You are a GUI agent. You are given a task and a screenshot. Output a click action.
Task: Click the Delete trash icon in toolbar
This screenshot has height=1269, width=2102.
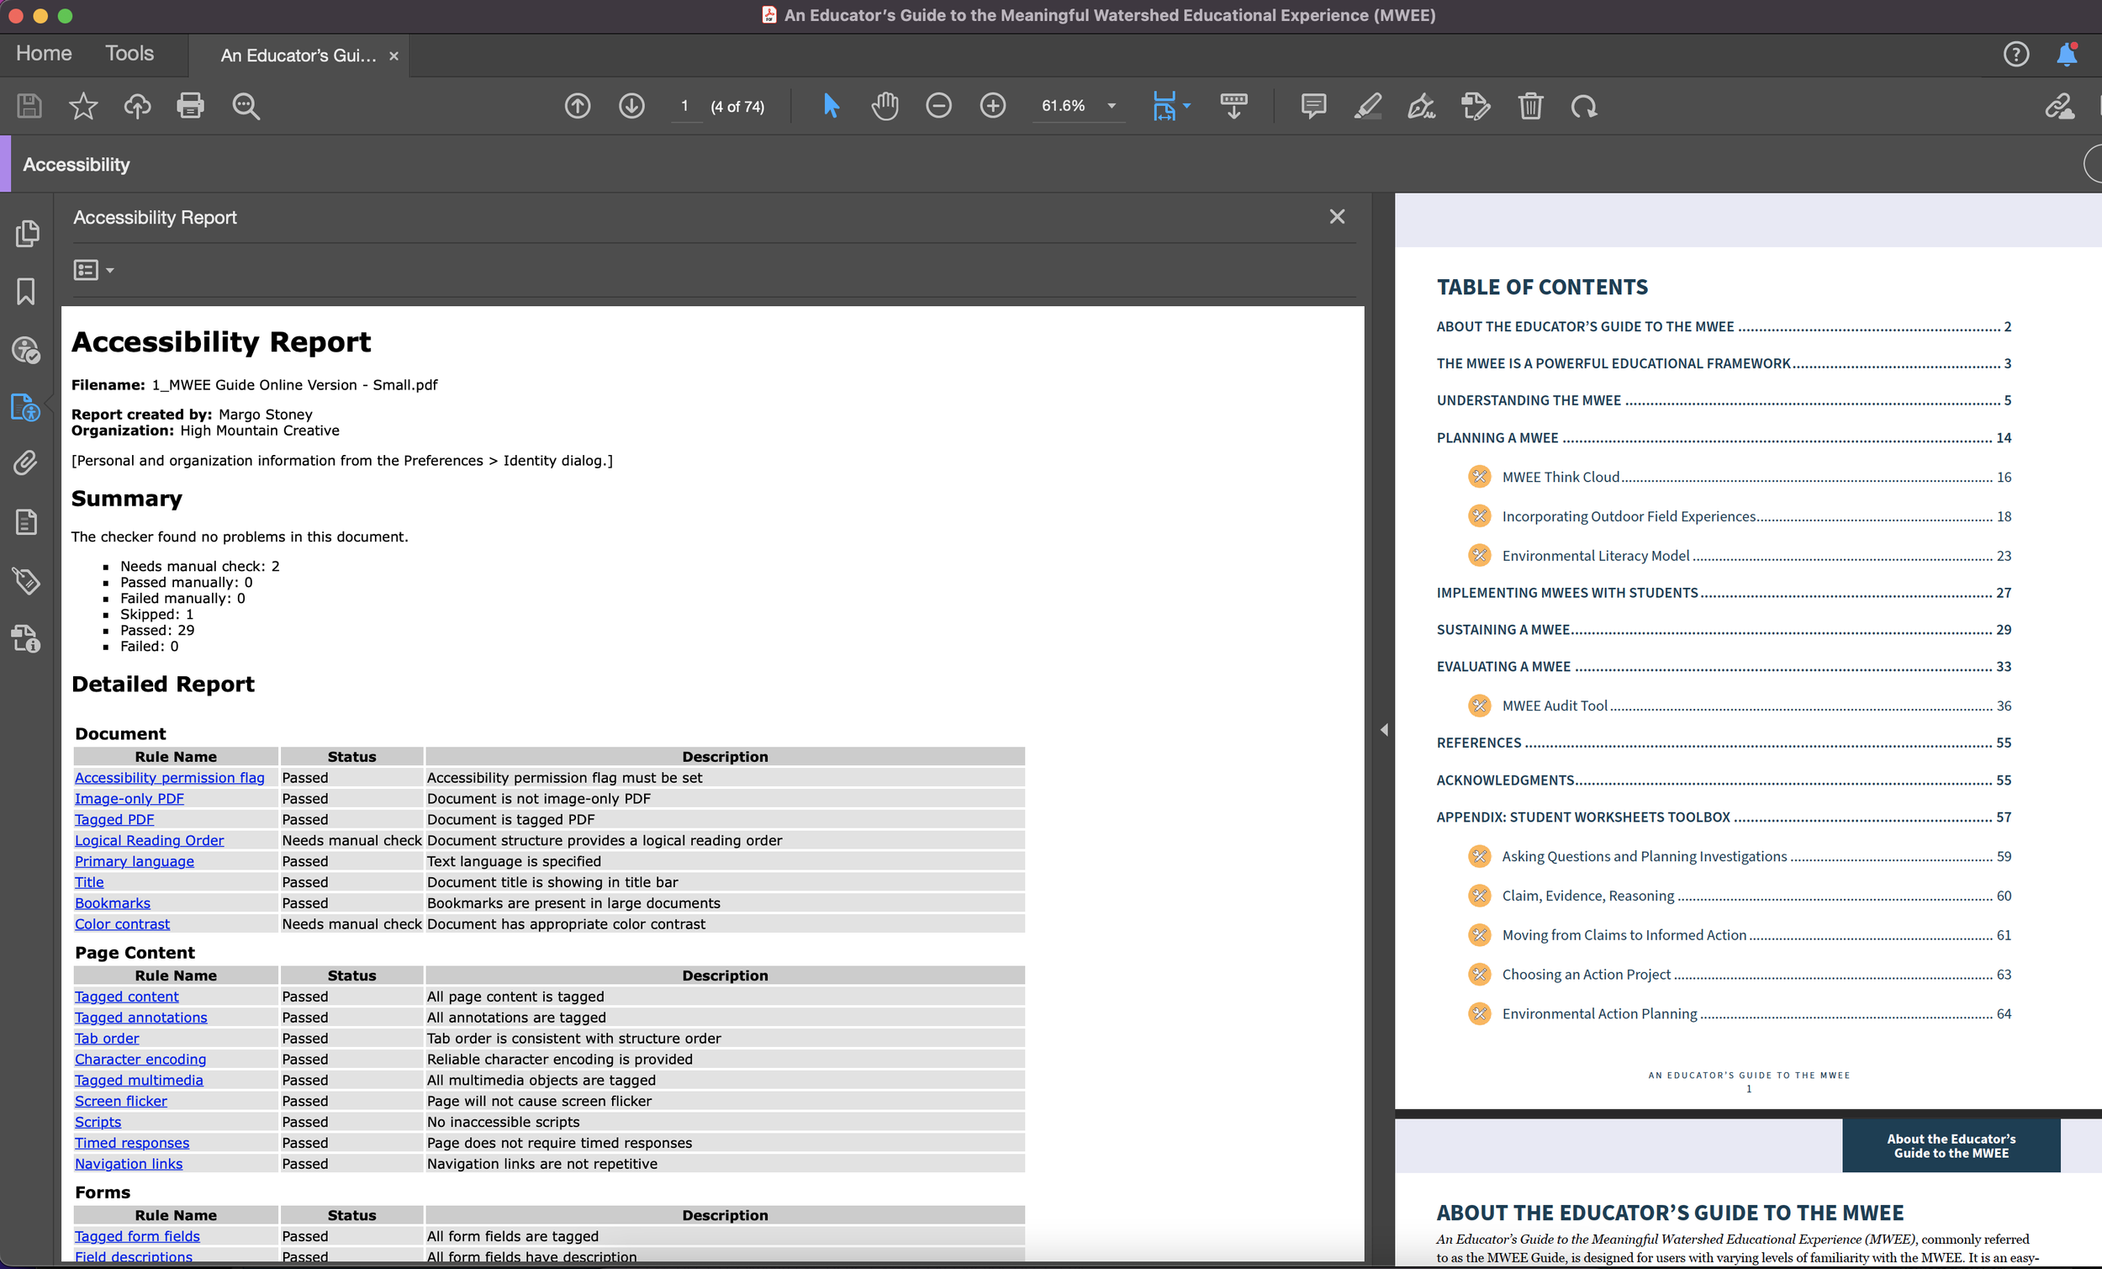tap(1529, 106)
